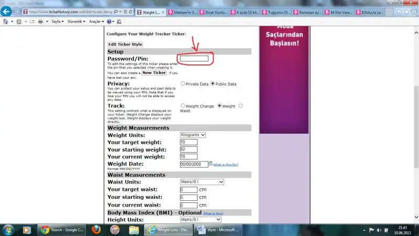
Task: Open the Waist Units dropdown
Action: coord(202,182)
